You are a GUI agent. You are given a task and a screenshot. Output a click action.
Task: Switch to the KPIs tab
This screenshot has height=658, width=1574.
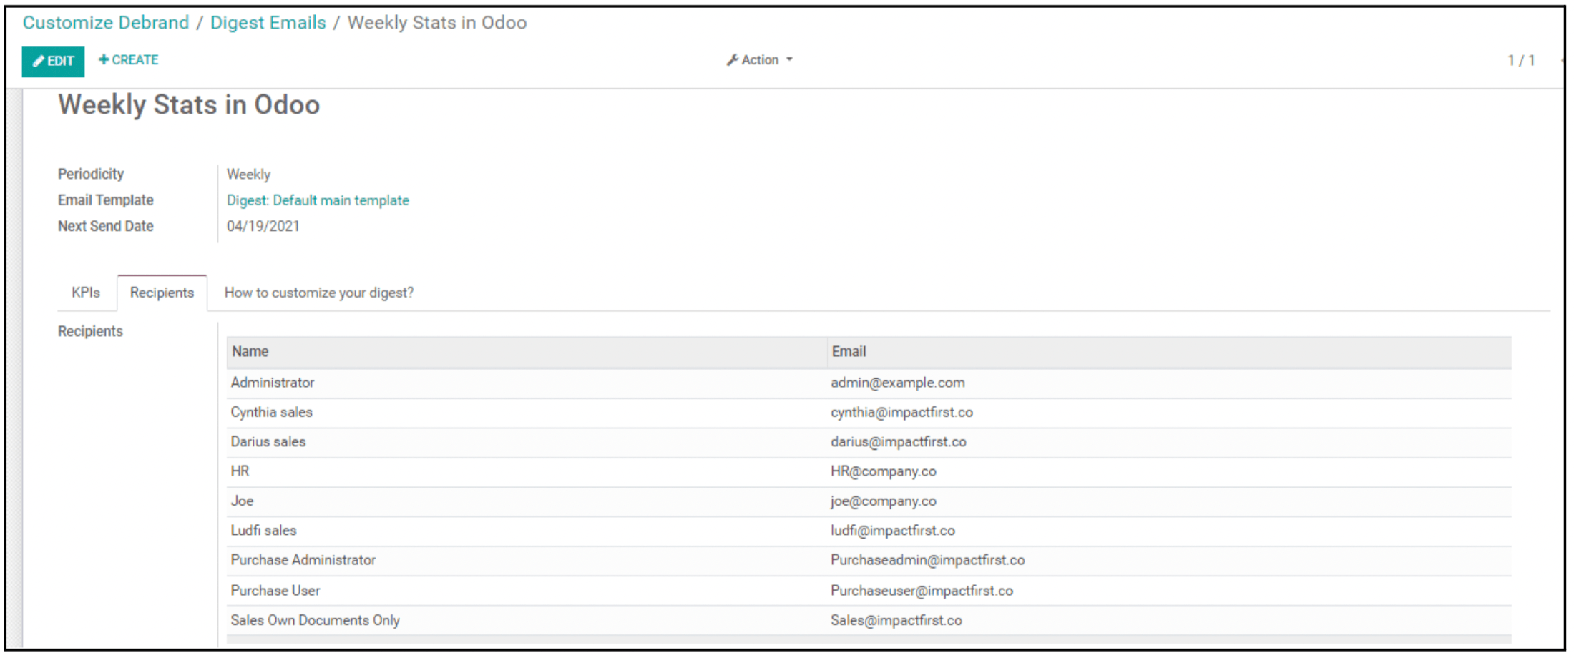[86, 293]
